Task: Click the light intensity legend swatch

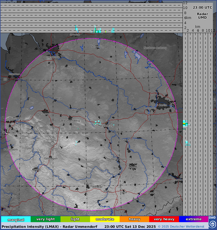Action: [x=75, y=219]
